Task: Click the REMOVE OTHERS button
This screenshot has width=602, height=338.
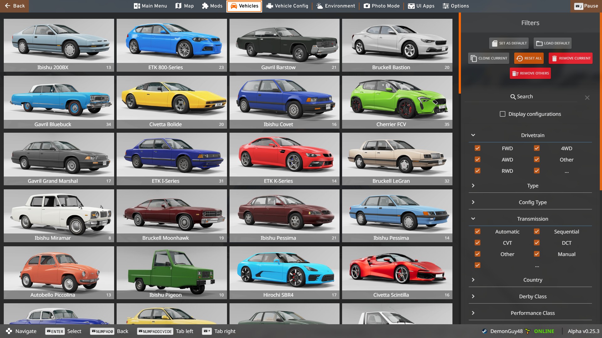Action: pos(530,73)
